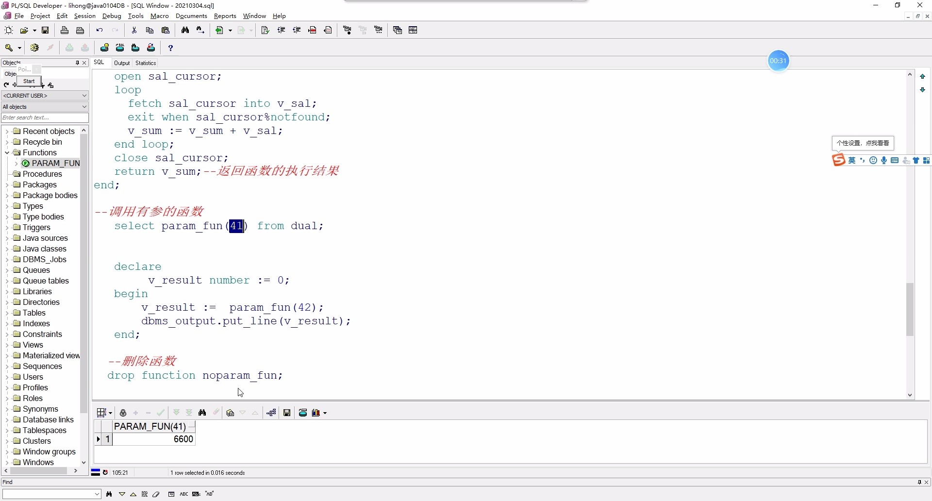Viewport: 932px width, 501px height.
Task: Toggle the pin on the Find panel
Action: click(919, 482)
